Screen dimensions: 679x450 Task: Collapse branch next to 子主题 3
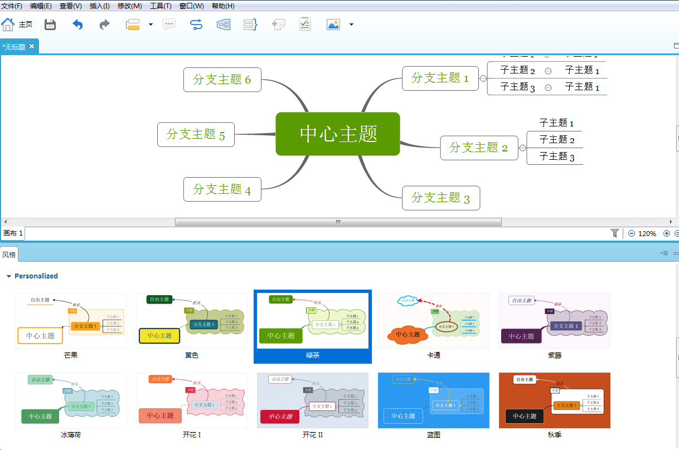point(549,87)
